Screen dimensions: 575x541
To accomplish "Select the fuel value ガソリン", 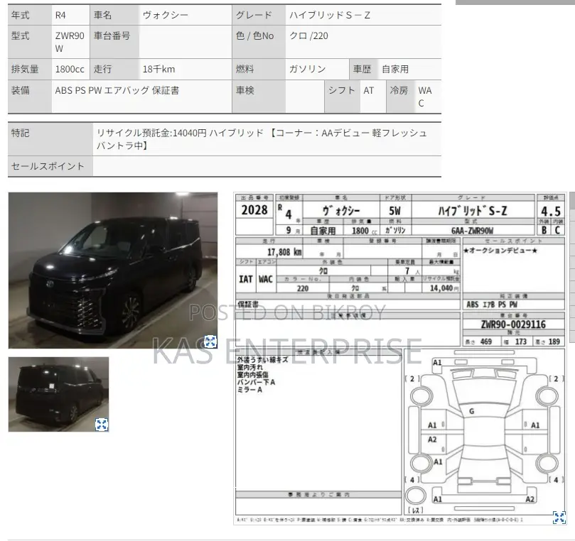I will (x=307, y=70).
